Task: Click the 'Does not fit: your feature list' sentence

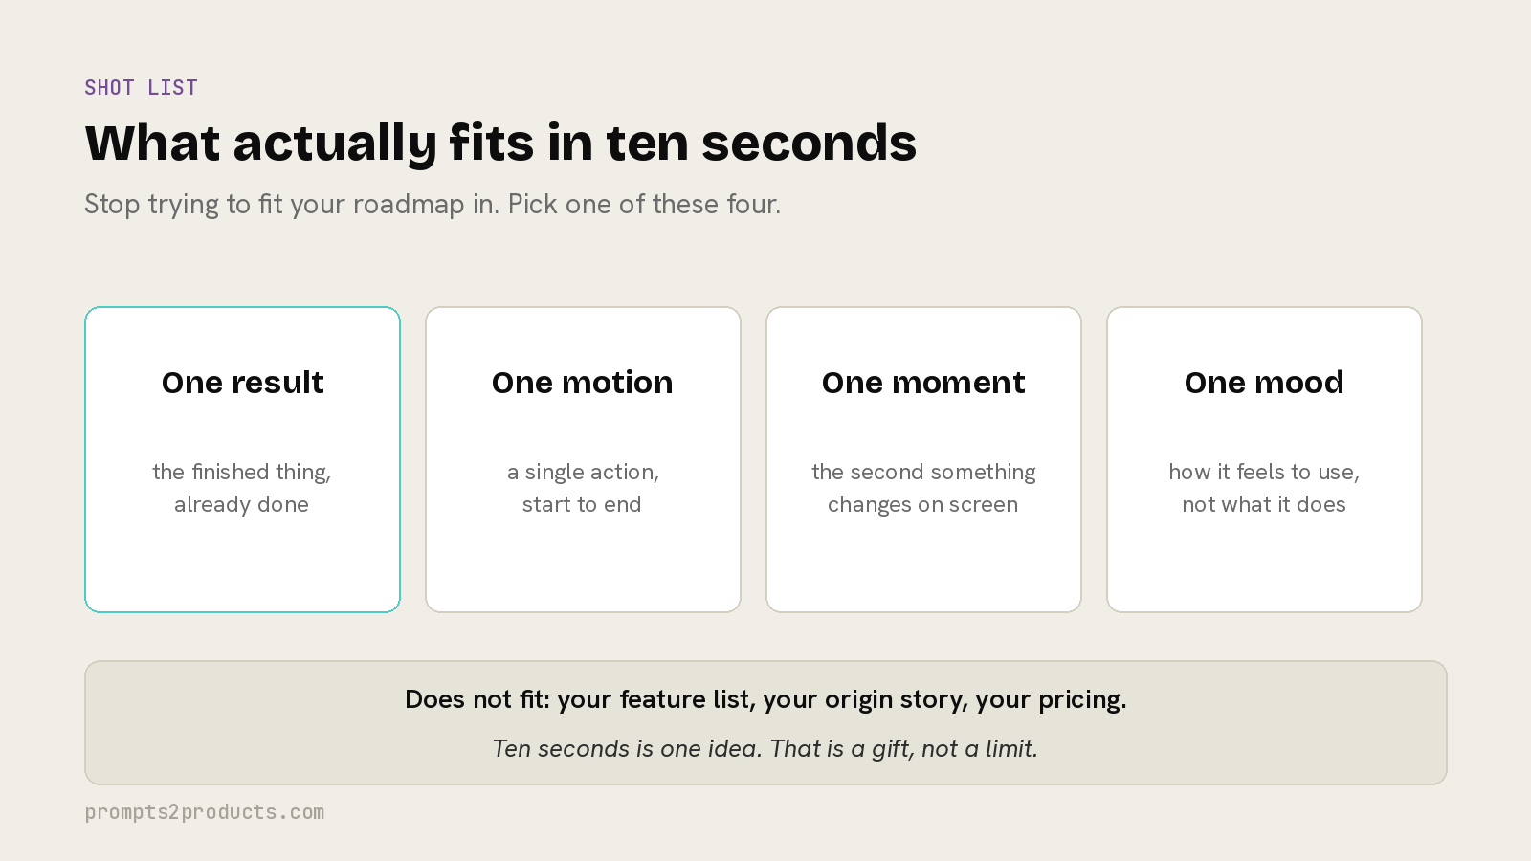Action: [x=765, y=699]
